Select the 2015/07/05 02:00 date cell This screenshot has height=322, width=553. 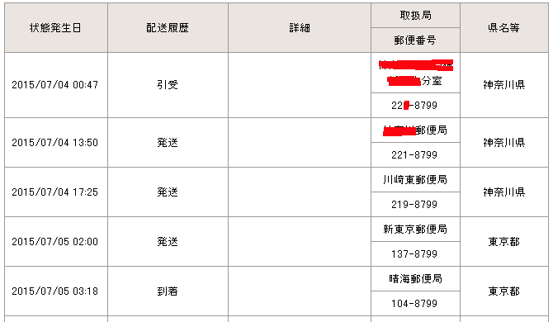point(56,242)
